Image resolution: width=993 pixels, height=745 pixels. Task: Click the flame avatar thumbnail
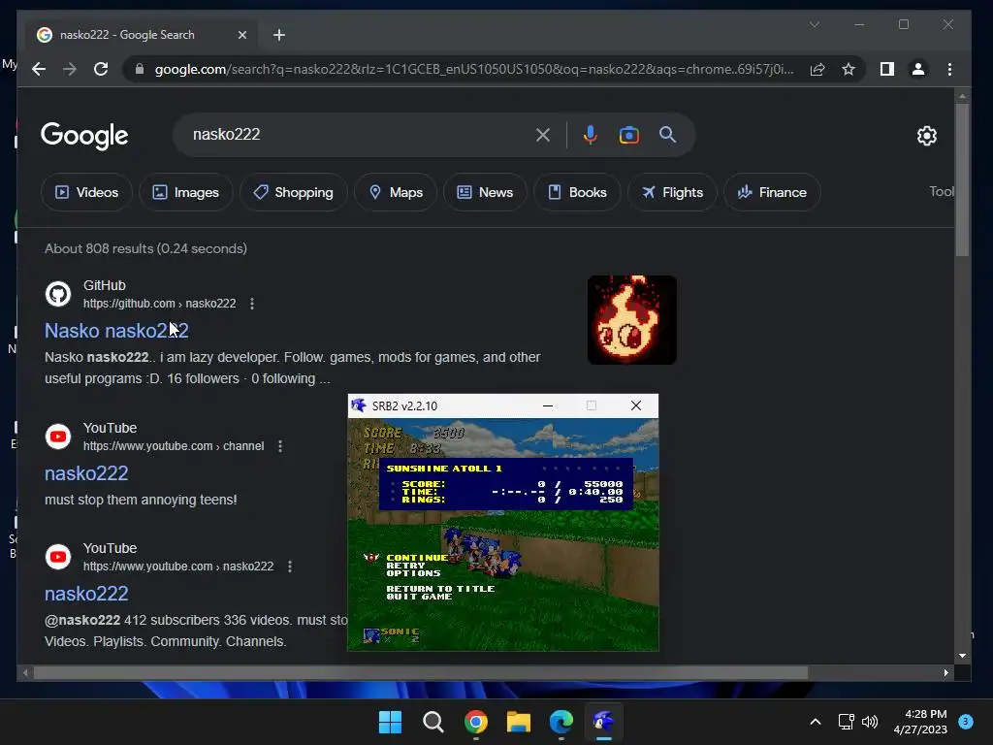coord(632,320)
